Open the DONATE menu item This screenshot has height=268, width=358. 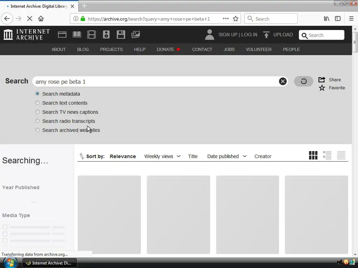tap(168, 50)
